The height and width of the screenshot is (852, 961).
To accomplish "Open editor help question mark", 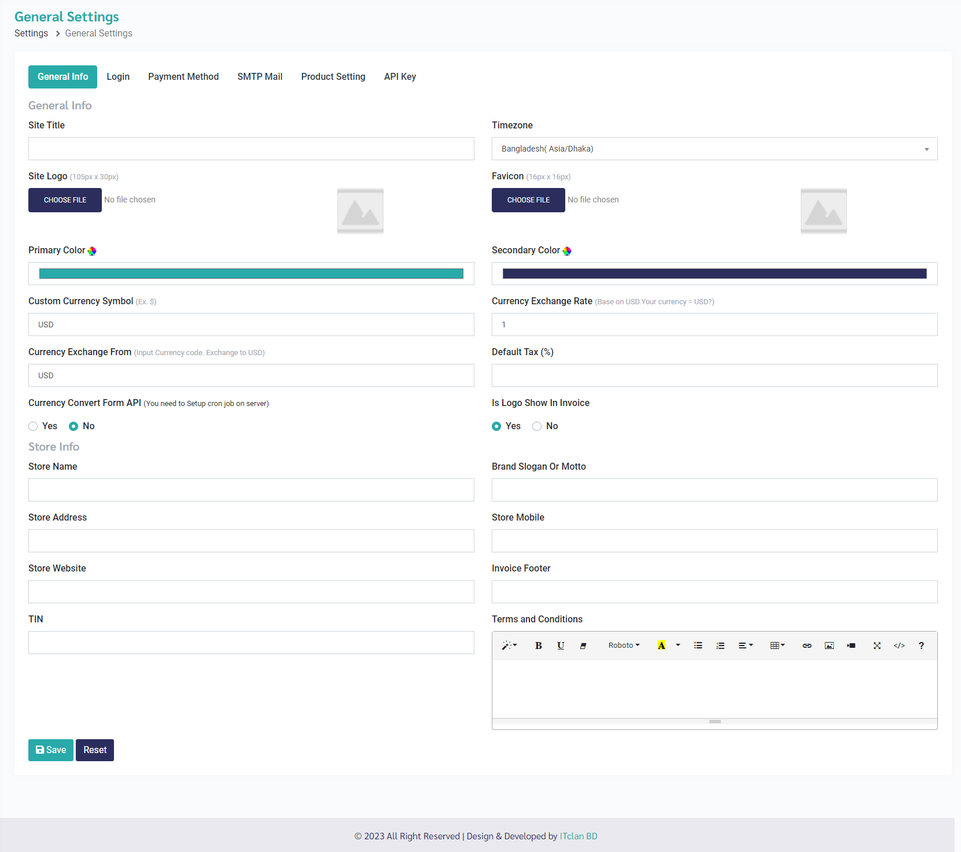I will click(921, 646).
